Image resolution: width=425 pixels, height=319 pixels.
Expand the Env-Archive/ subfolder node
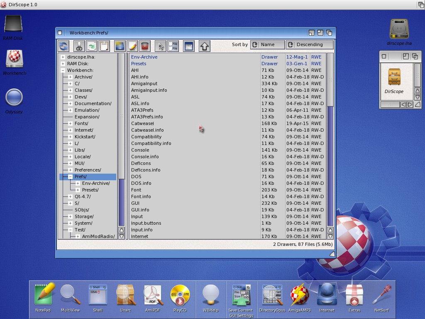pyautogui.click(x=78, y=183)
